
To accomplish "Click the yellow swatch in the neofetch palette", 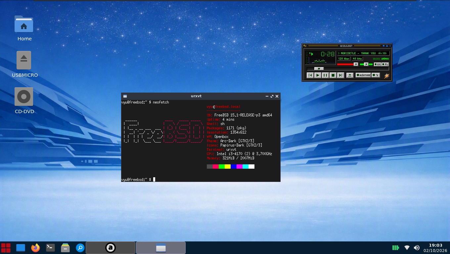I will pyautogui.click(x=228, y=167).
